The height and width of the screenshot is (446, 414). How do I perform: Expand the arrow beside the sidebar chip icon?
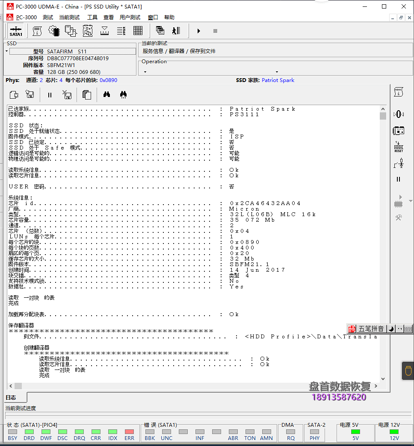tap(411, 201)
